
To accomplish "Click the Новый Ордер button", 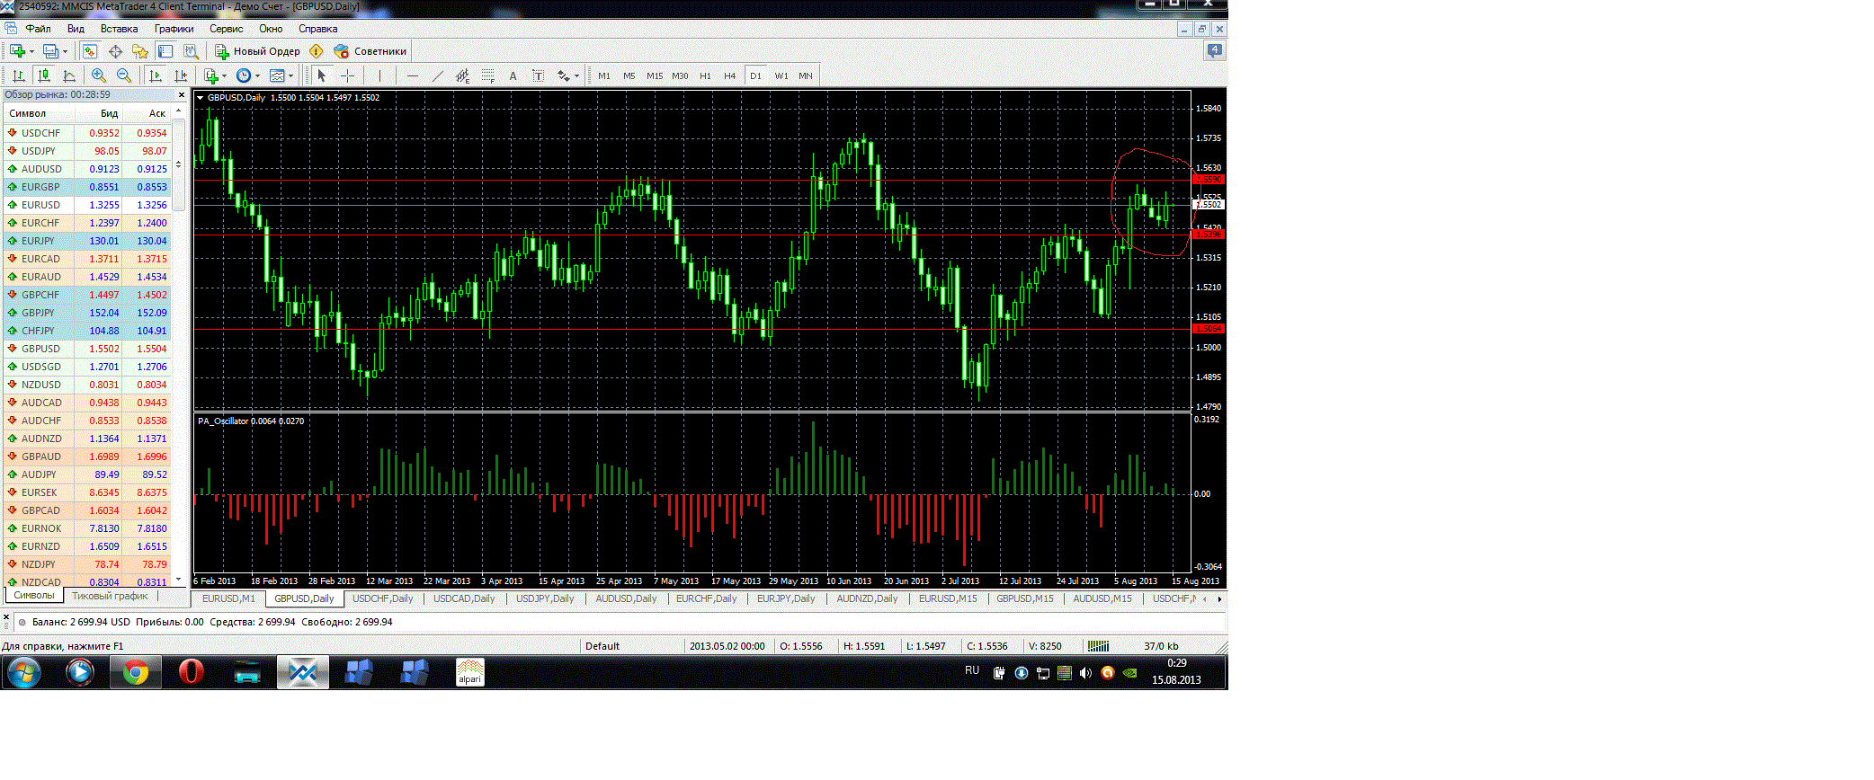I will [x=257, y=51].
